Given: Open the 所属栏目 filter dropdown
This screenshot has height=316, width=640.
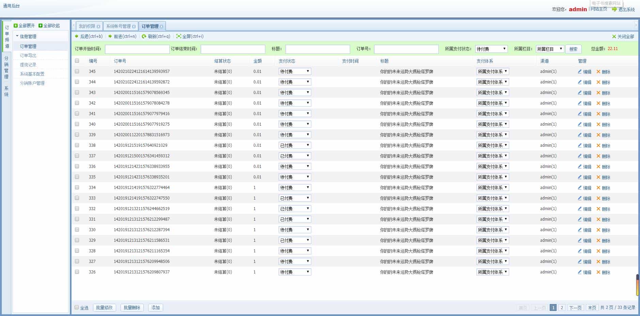Looking at the screenshot, I should (x=550, y=49).
